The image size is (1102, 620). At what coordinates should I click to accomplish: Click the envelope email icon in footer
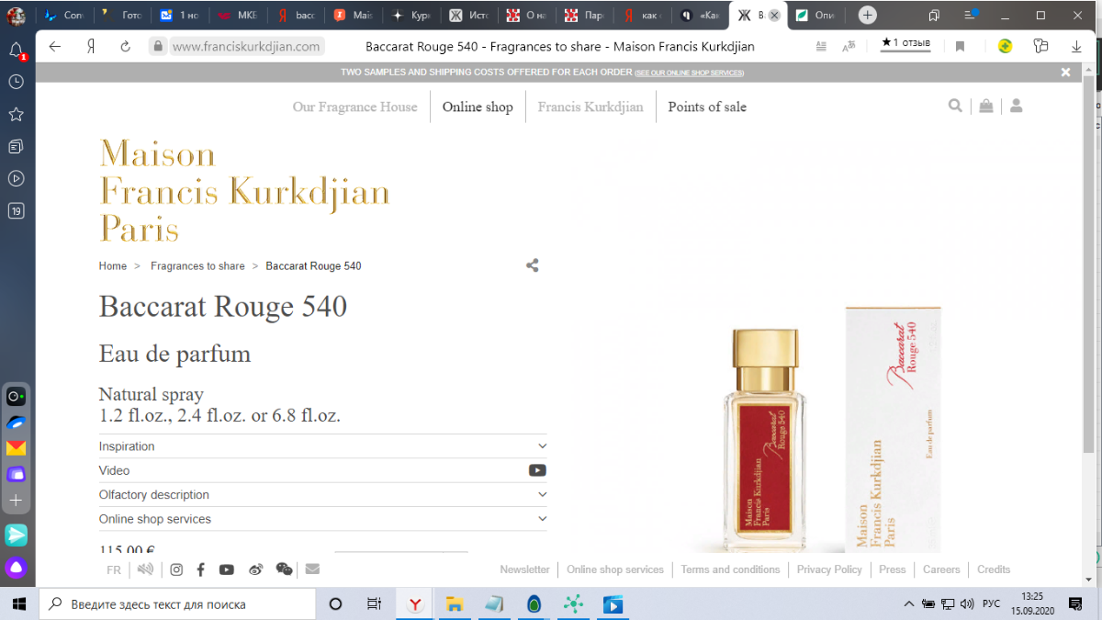pos(312,569)
